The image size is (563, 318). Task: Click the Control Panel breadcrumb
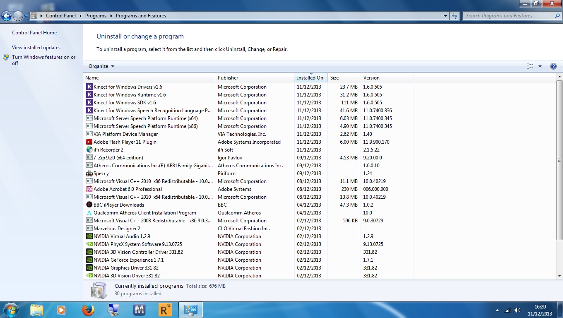(61, 16)
